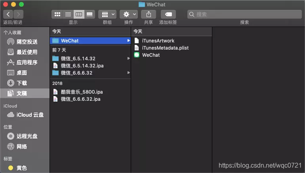
Task: Click the iTunesArtwork file's document icon
Action: click(x=137, y=40)
